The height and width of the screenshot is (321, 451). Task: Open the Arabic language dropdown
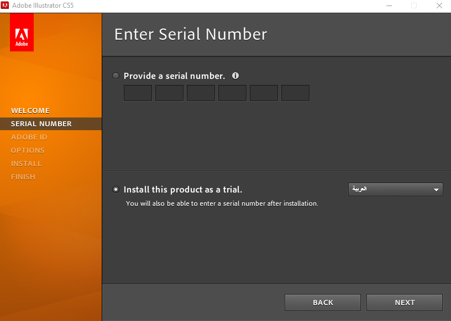tap(396, 190)
